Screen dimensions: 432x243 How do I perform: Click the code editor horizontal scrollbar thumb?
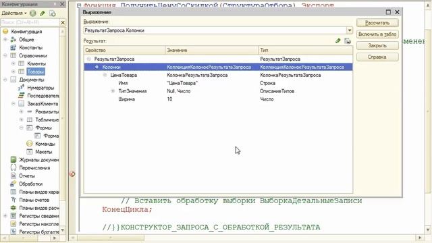click(x=111, y=238)
